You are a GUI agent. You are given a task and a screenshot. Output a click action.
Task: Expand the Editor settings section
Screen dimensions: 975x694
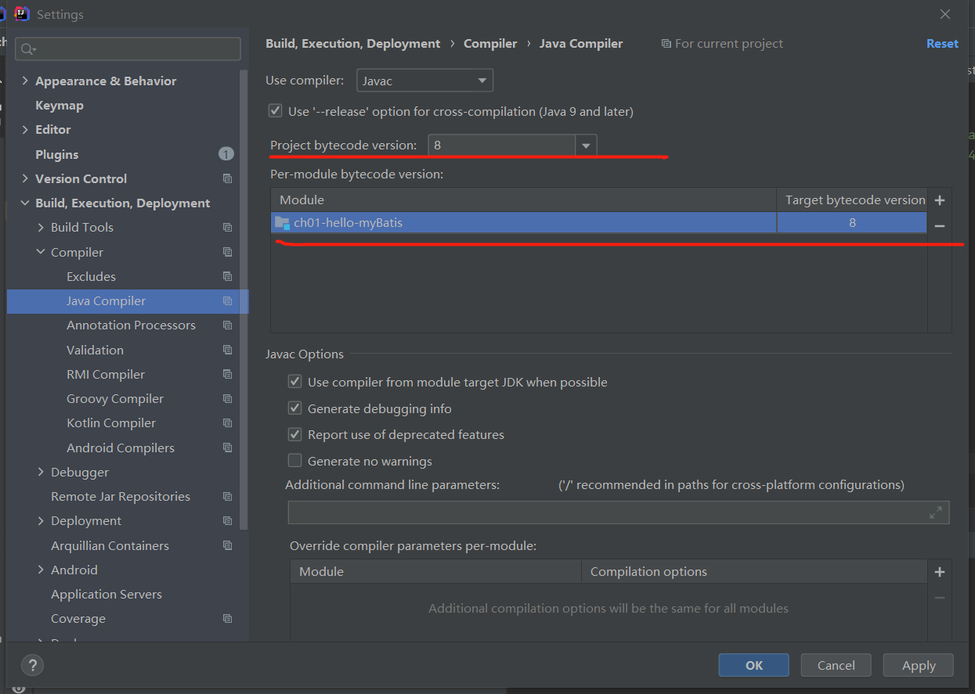25,130
